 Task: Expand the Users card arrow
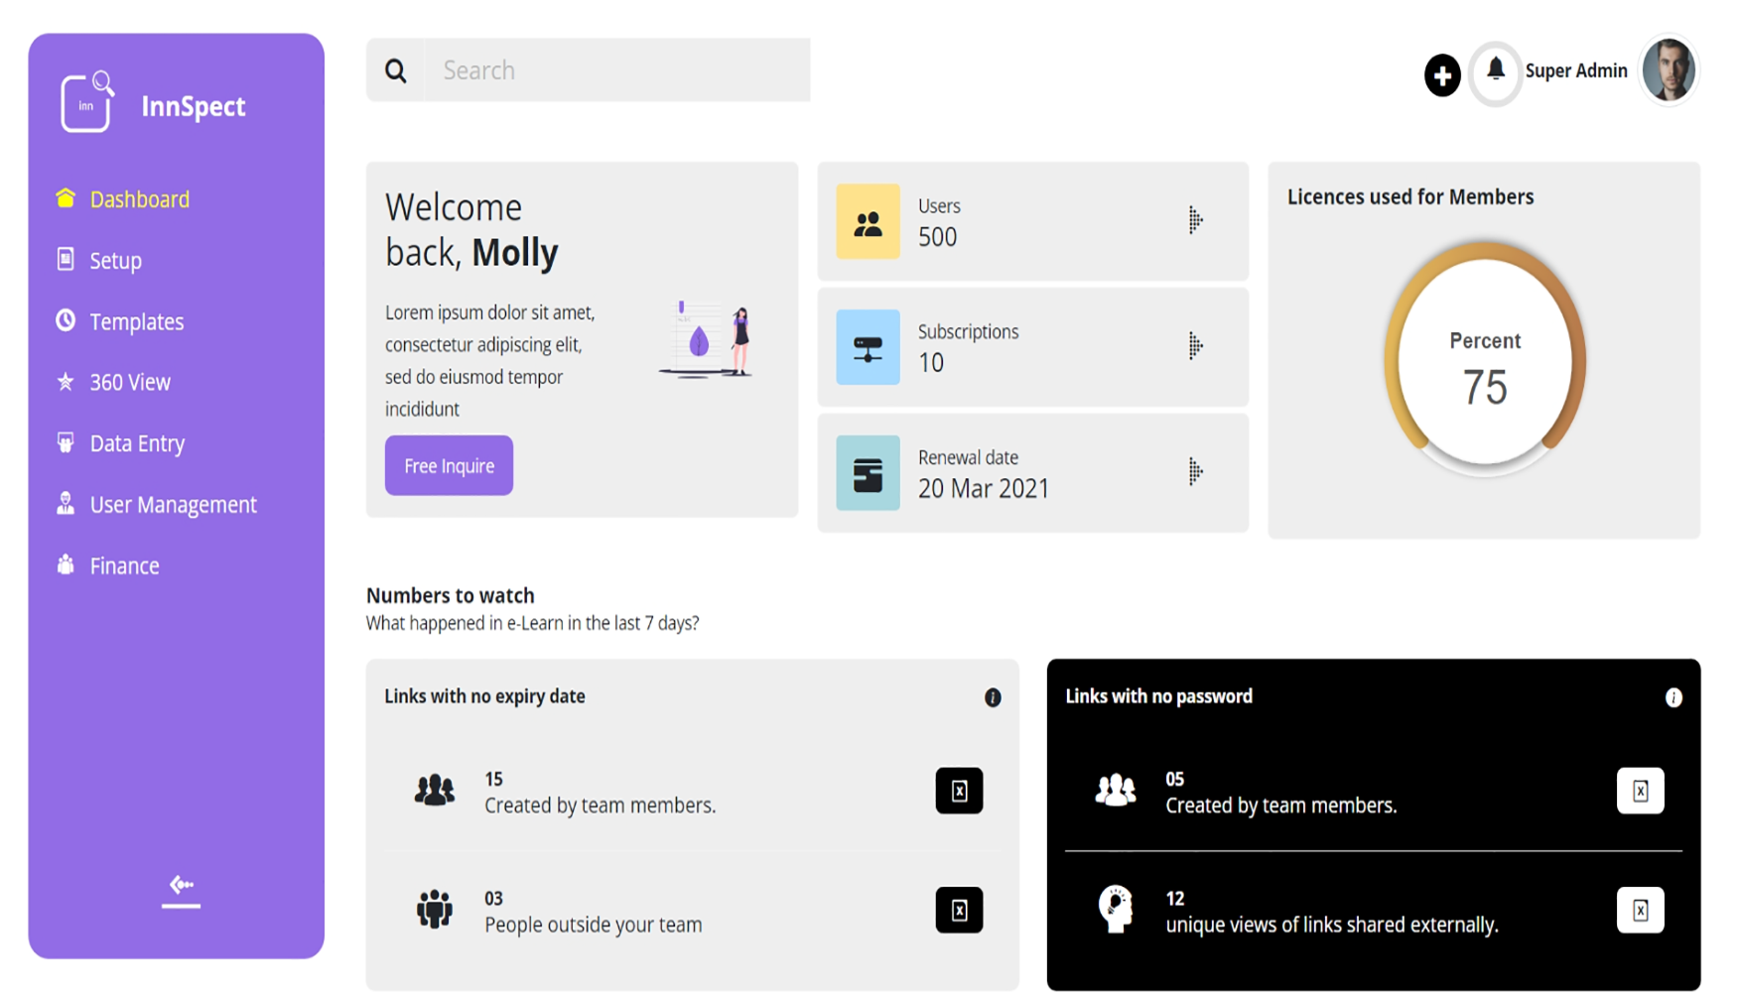(x=1195, y=220)
